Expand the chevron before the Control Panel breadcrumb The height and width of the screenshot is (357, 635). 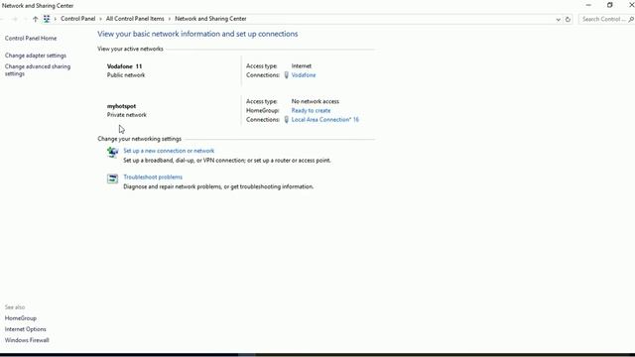click(56, 19)
